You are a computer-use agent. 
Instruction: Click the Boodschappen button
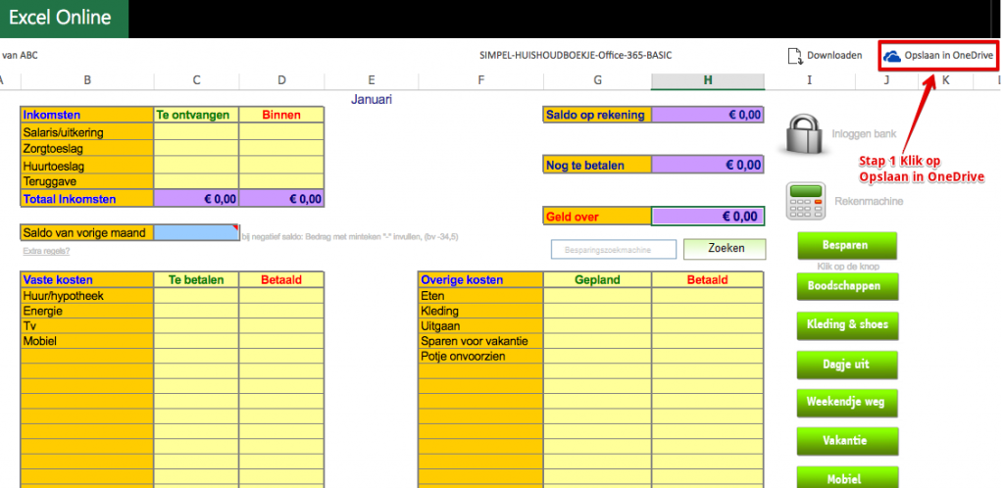coord(847,286)
